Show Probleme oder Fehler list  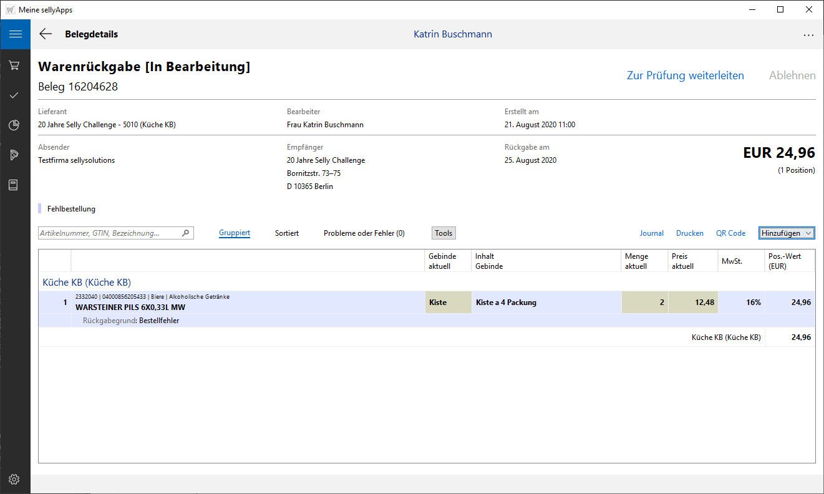[x=364, y=233]
